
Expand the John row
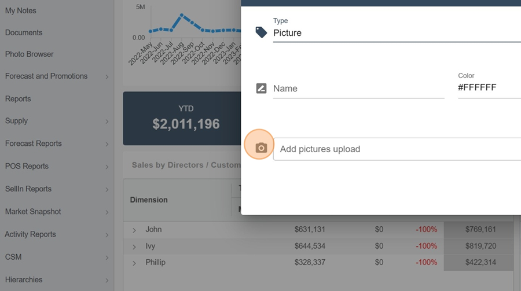[x=134, y=230]
